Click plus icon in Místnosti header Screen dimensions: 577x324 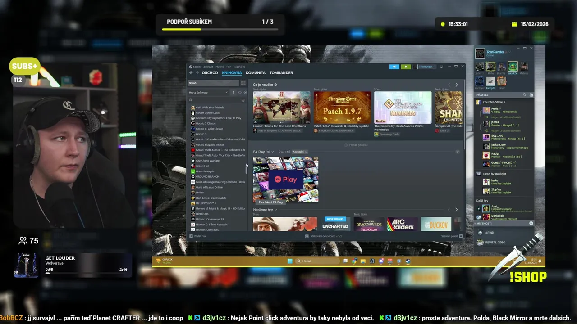pyautogui.click(x=531, y=223)
